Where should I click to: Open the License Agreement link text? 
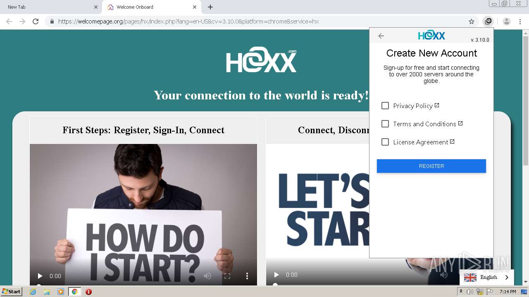[420, 142]
